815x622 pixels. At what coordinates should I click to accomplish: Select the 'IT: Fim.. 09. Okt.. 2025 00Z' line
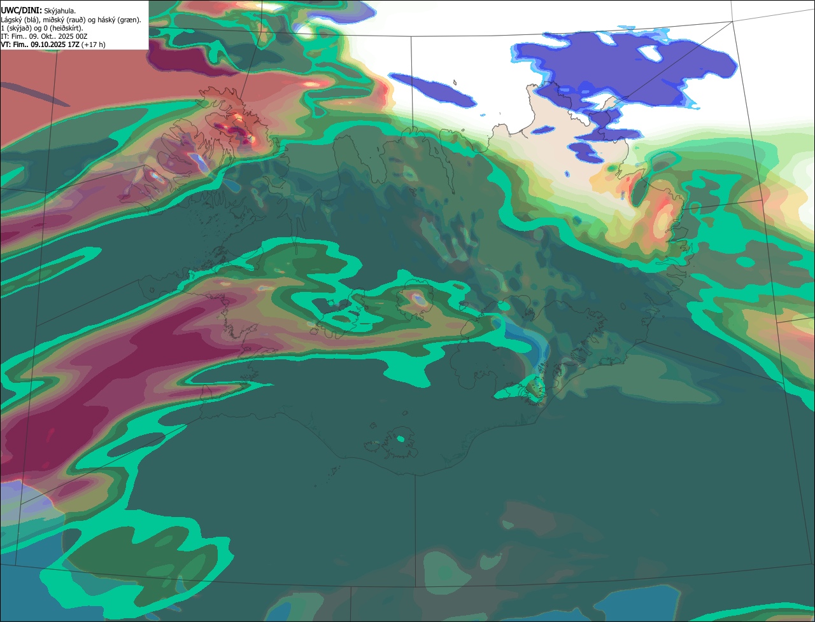(x=44, y=36)
